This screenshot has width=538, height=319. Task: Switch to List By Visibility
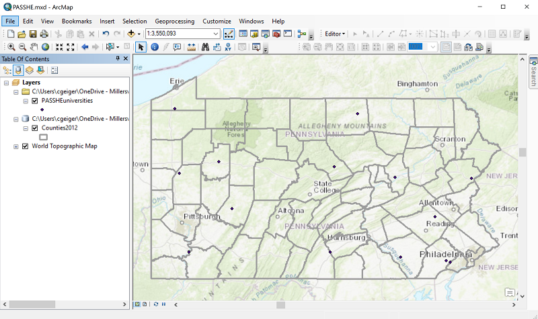[30, 71]
